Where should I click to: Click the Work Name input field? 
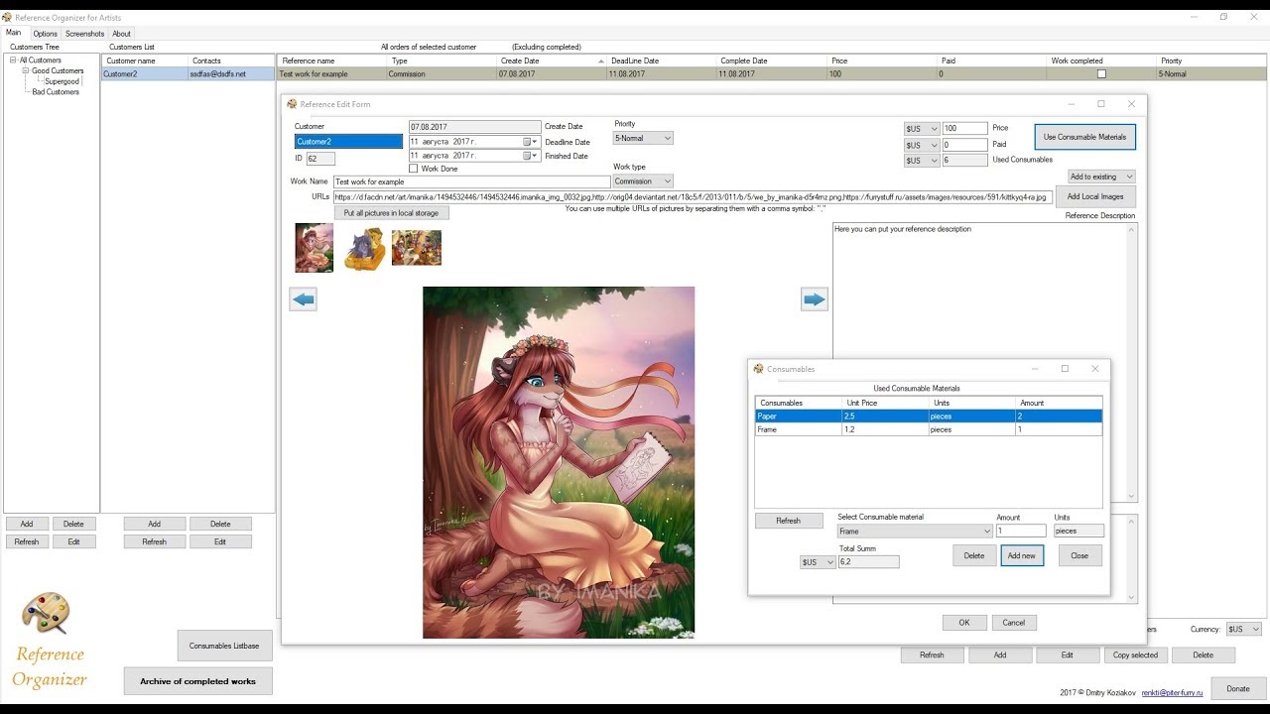tap(471, 182)
